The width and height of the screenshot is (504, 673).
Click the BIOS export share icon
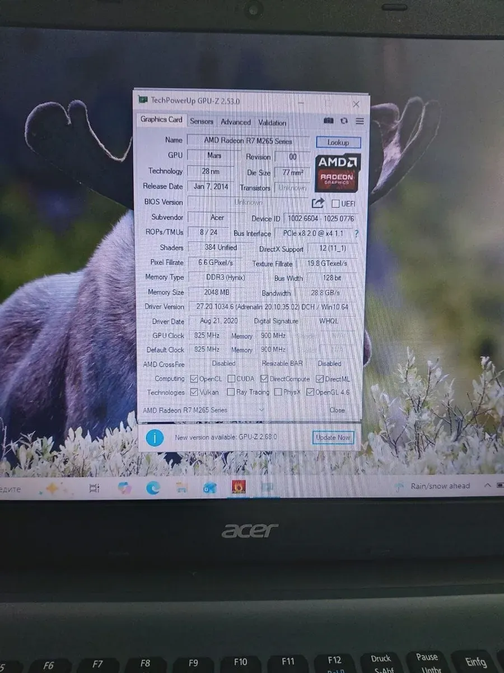tap(318, 203)
